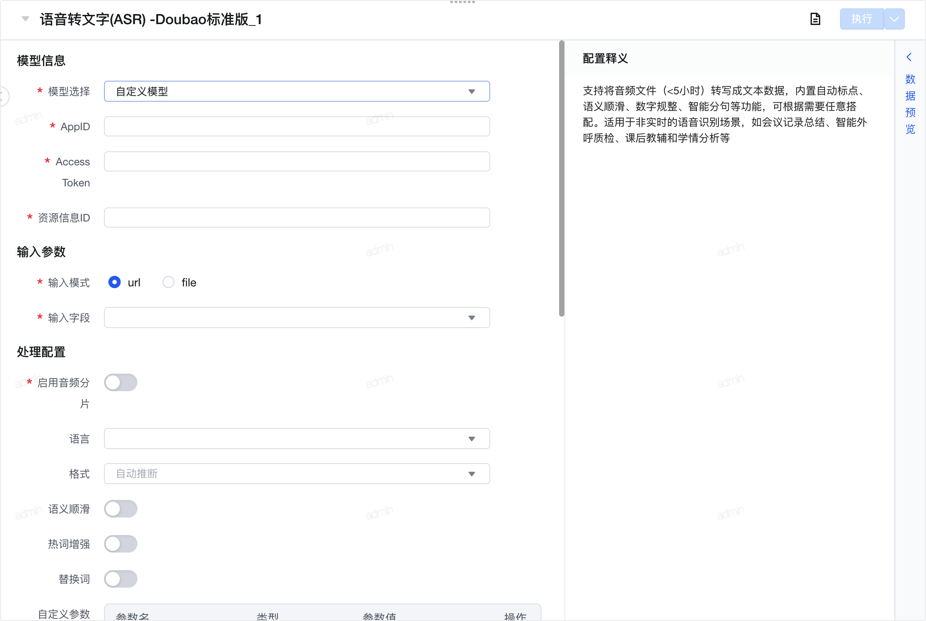The width and height of the screenshot is (926, 621).
Task: Open the 格式 自动推断 dropdown
Action: [297, 474]
